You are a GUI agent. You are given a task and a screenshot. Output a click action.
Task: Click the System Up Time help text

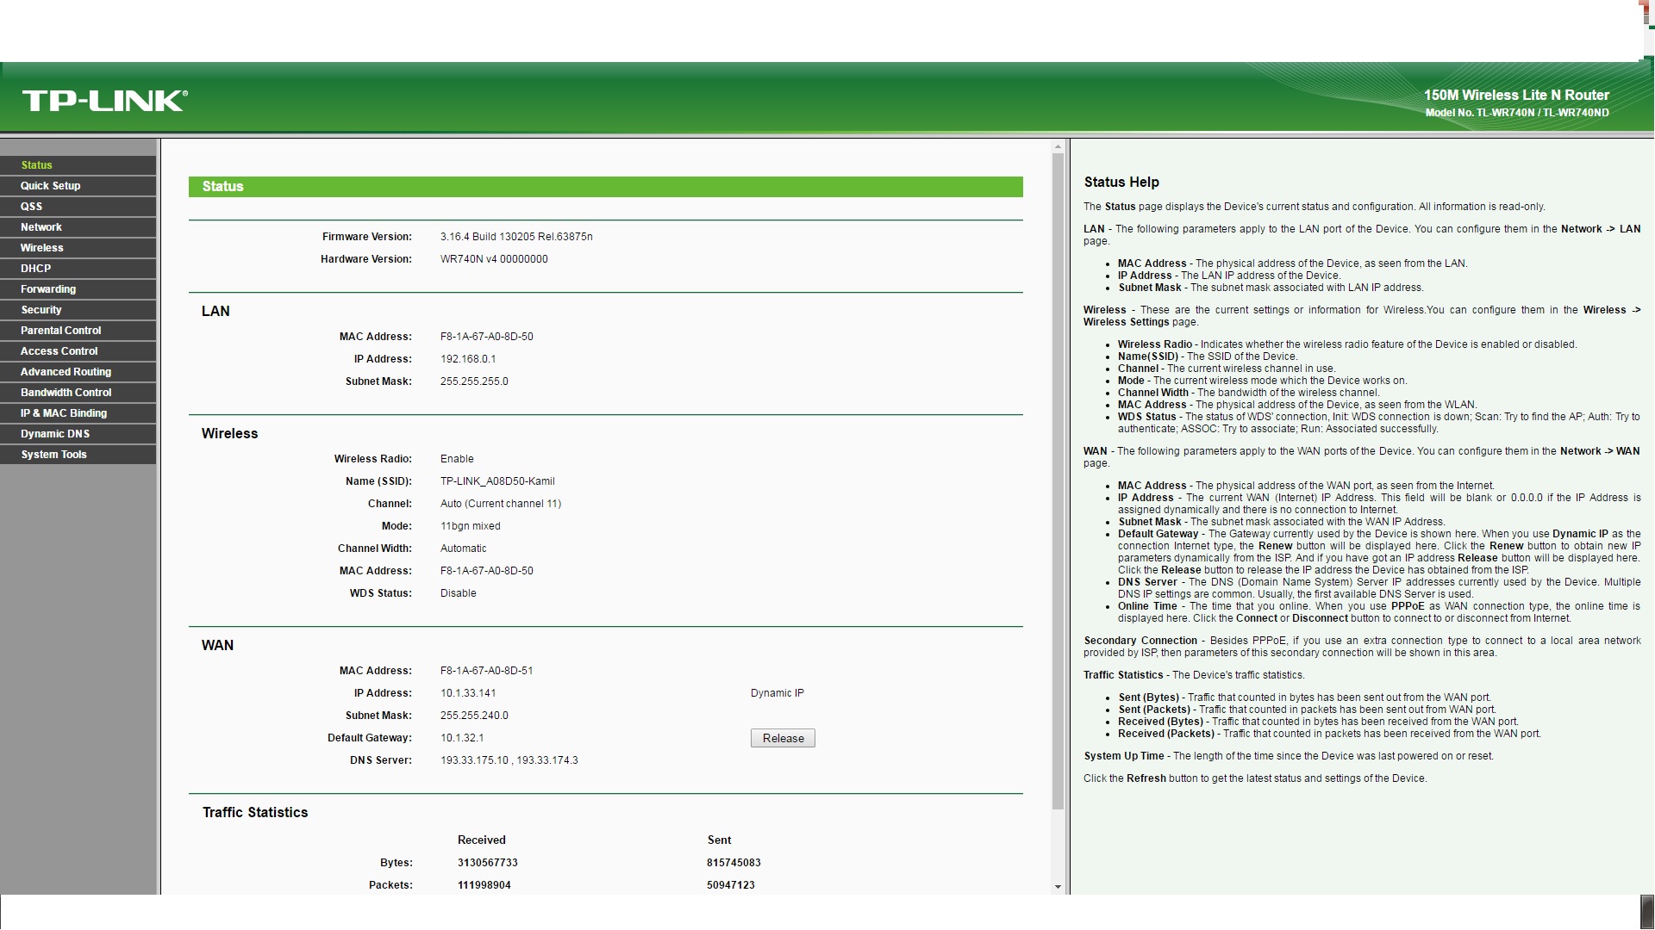pyautogui.click(x=1289, y=756)
